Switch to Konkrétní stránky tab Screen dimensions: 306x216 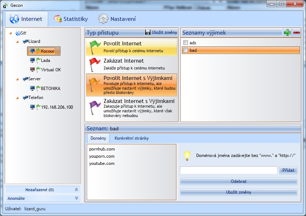tap(131, 138)
